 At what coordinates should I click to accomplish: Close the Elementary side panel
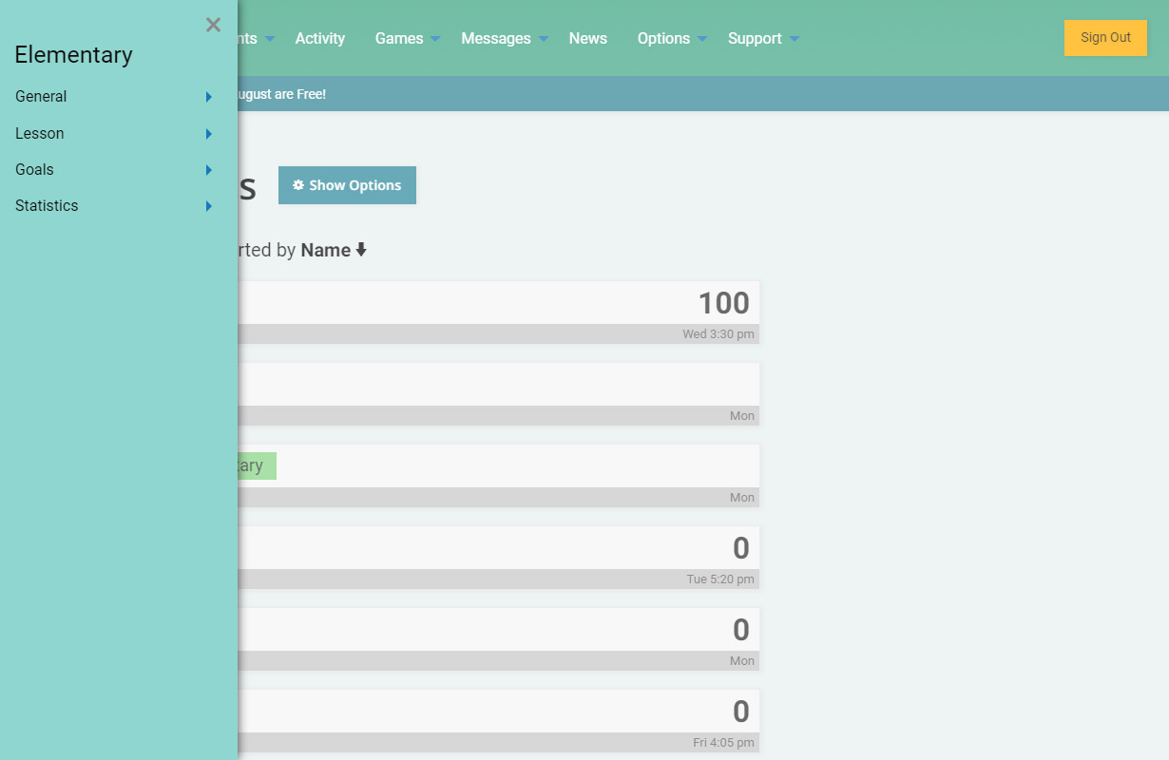(213, 25)
